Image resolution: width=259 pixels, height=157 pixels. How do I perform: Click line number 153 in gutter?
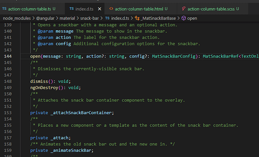click(8, 113)
